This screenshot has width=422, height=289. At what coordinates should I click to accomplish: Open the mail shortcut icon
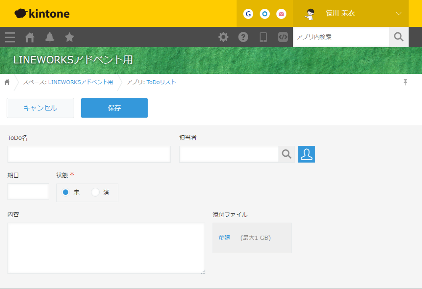coord(281,14)
